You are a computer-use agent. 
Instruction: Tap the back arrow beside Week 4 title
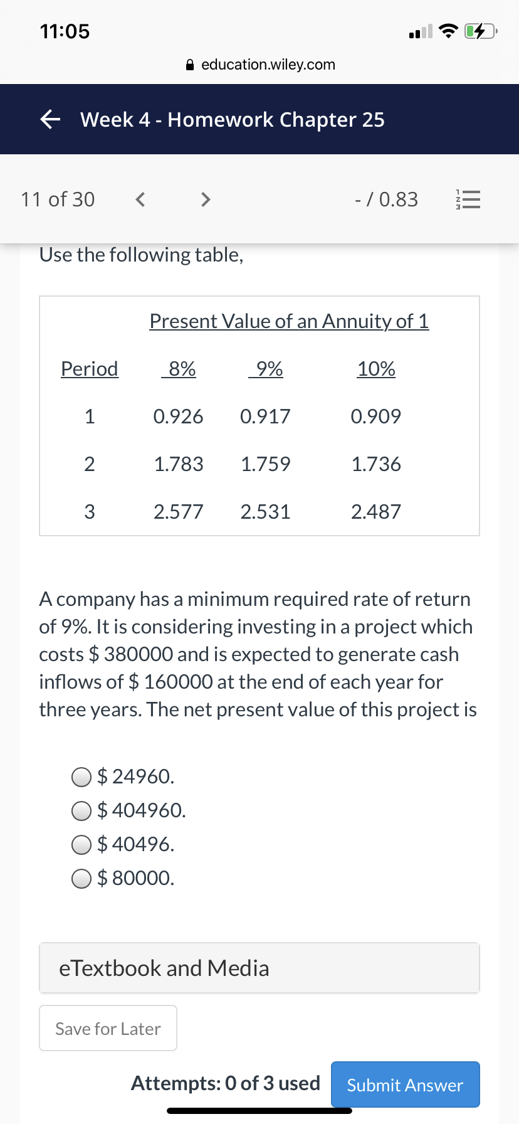[50, 119]
